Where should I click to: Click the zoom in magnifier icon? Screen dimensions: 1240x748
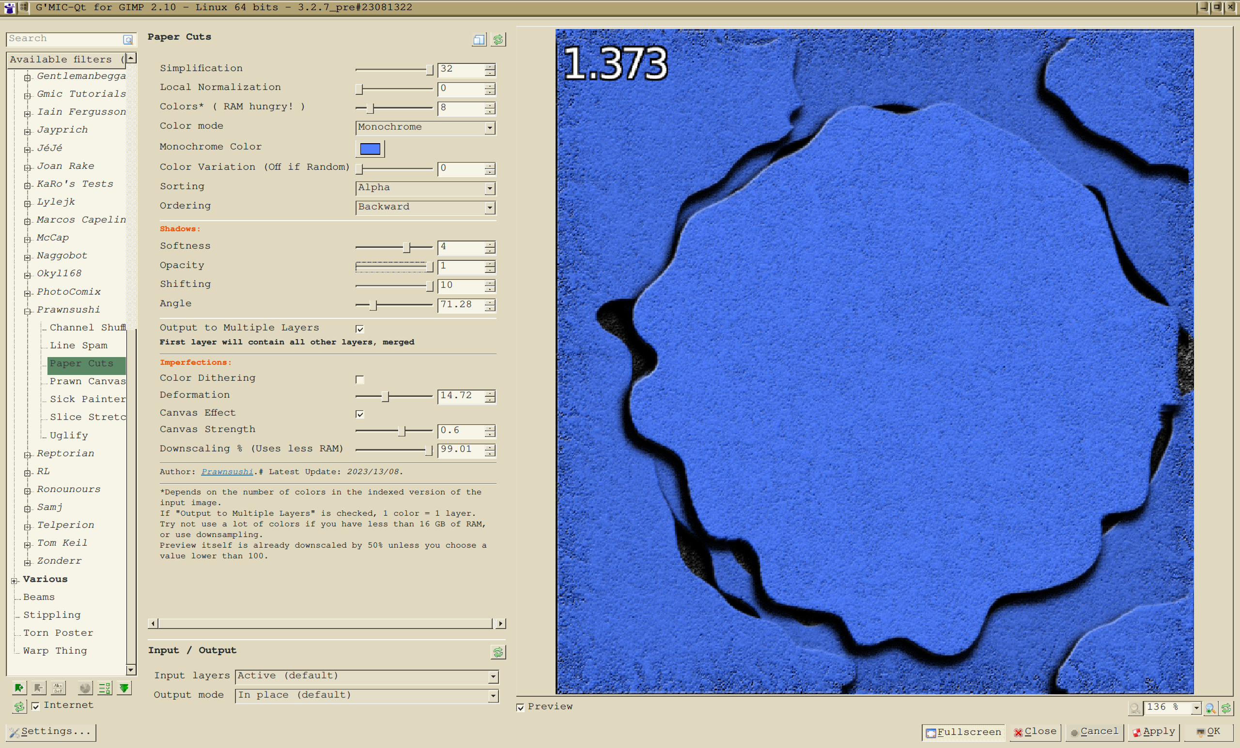[x=1210, y=708]
